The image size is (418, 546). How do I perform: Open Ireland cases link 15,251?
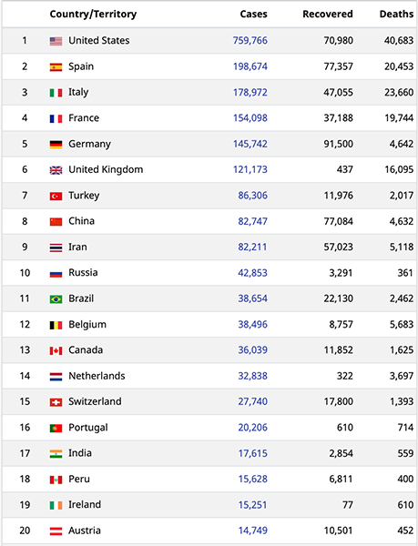pyautogui.click(x=252, y=504)
